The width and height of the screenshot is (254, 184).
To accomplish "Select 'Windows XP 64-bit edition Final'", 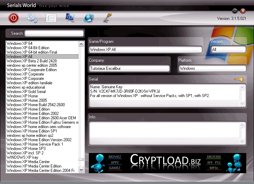I will click(42, 52).
